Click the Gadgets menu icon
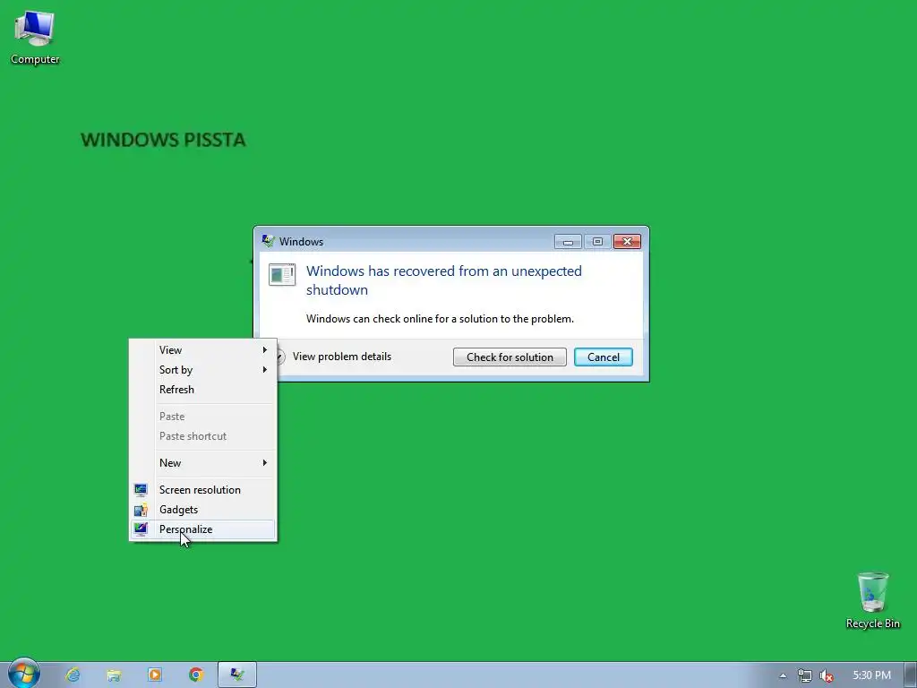917x688 pixels. (x=141, y=510)
